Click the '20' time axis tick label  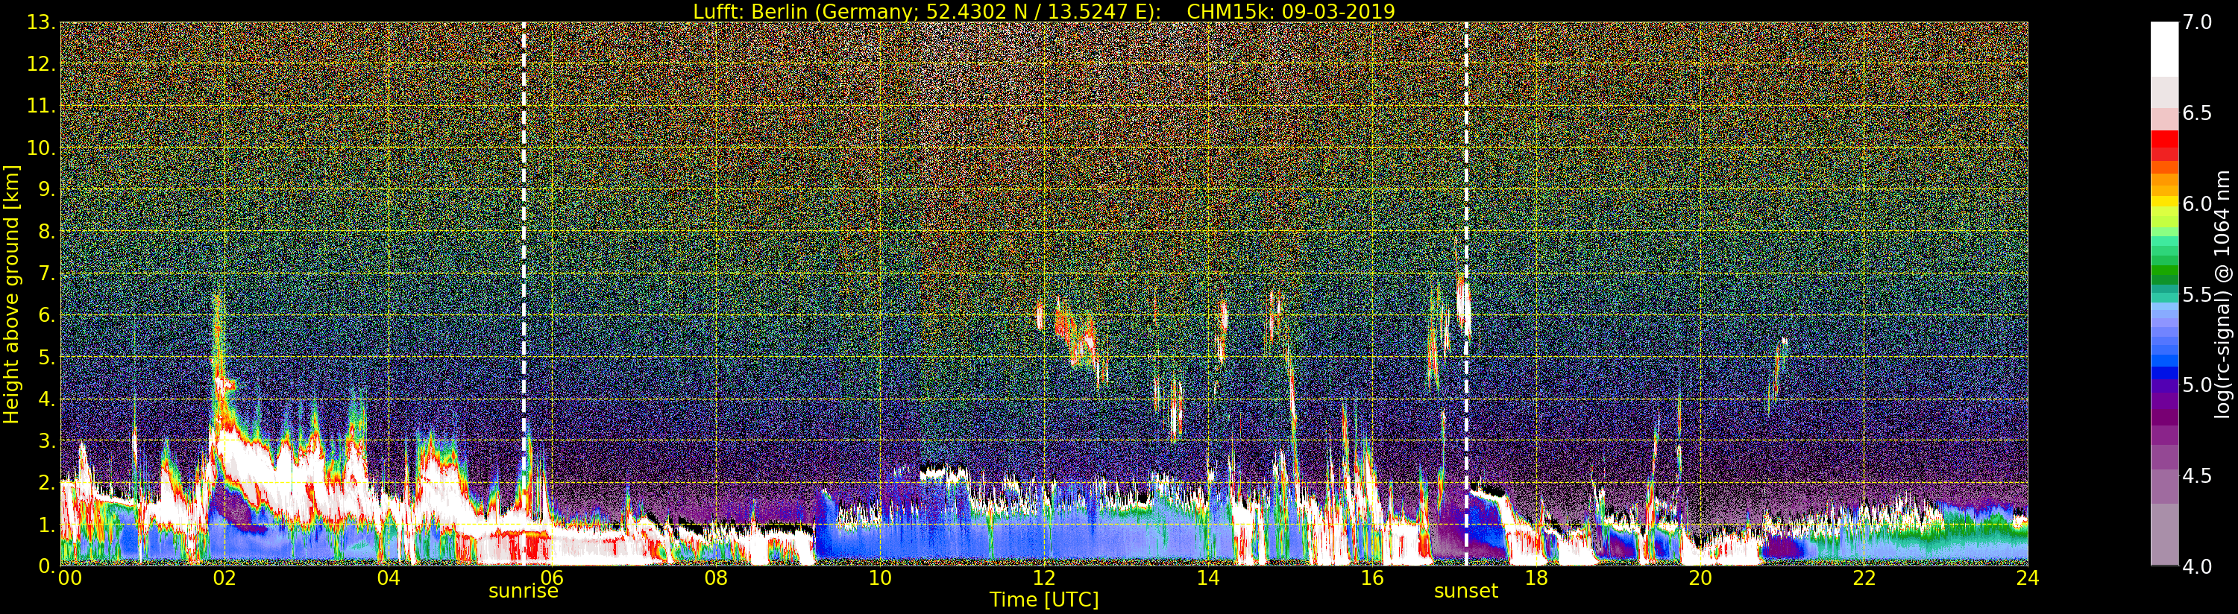1700,577
